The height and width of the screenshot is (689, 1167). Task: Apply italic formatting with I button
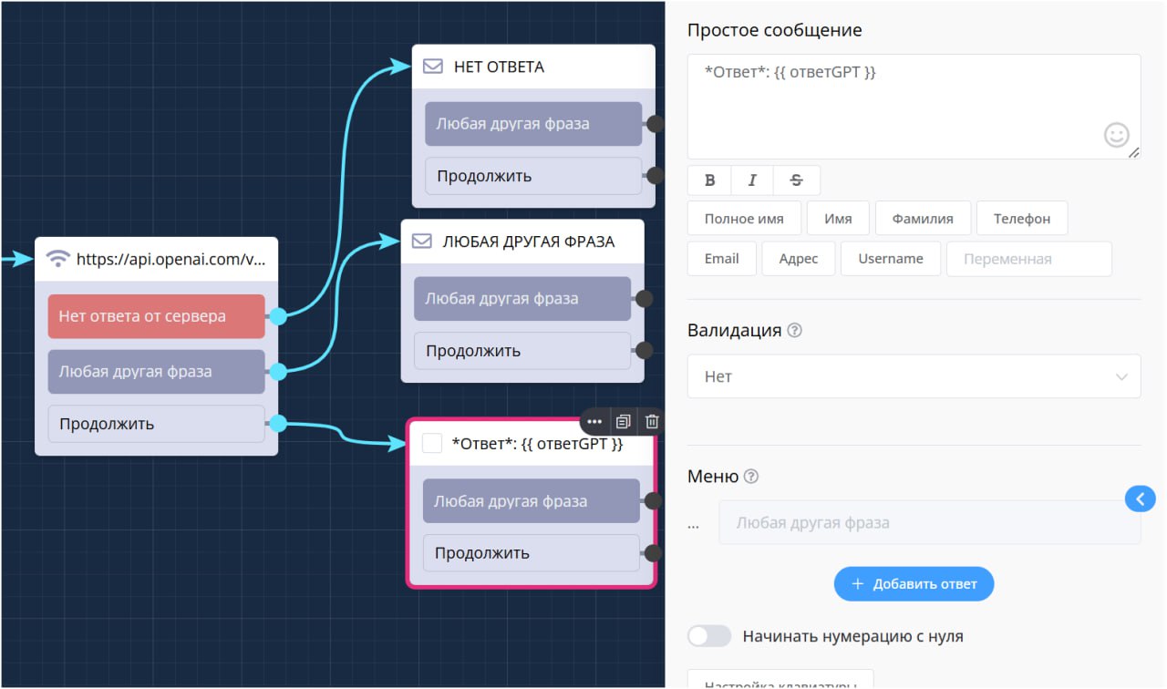click(752, 180)
